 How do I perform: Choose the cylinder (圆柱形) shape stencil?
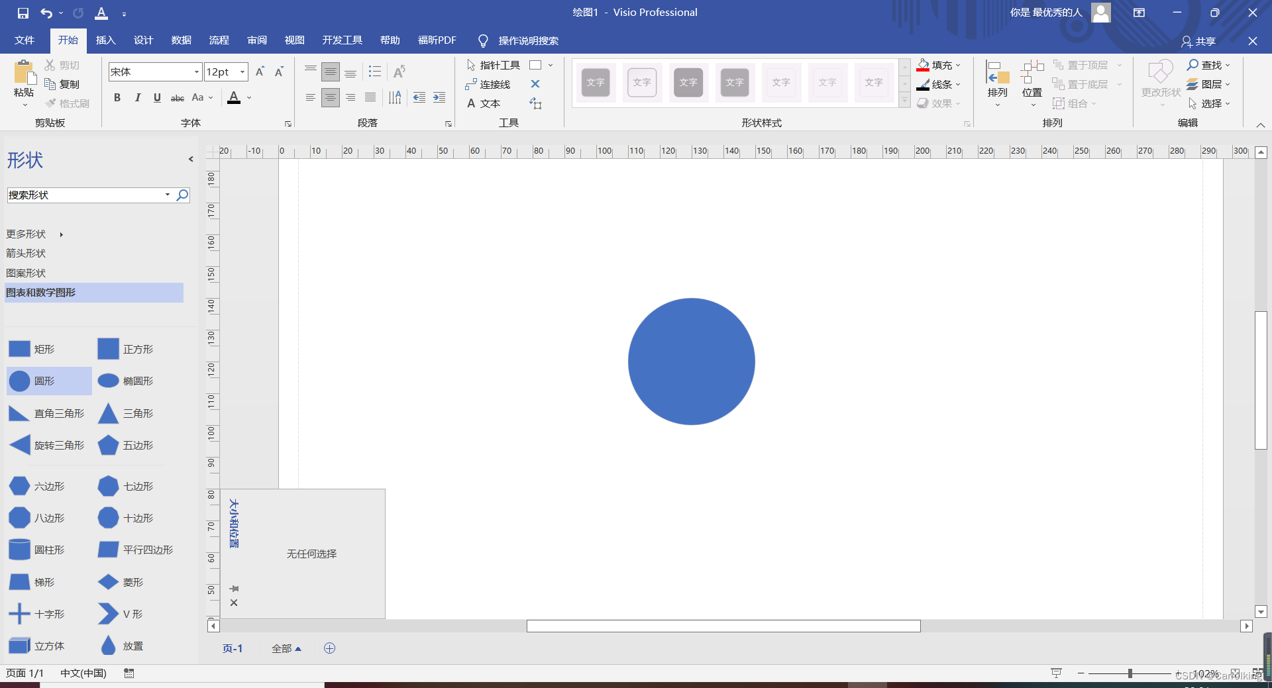[x=19, y=550]
